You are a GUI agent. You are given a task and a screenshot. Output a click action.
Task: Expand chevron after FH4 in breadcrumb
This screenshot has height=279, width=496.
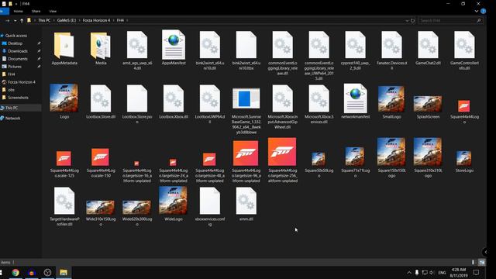pos(127,20)
